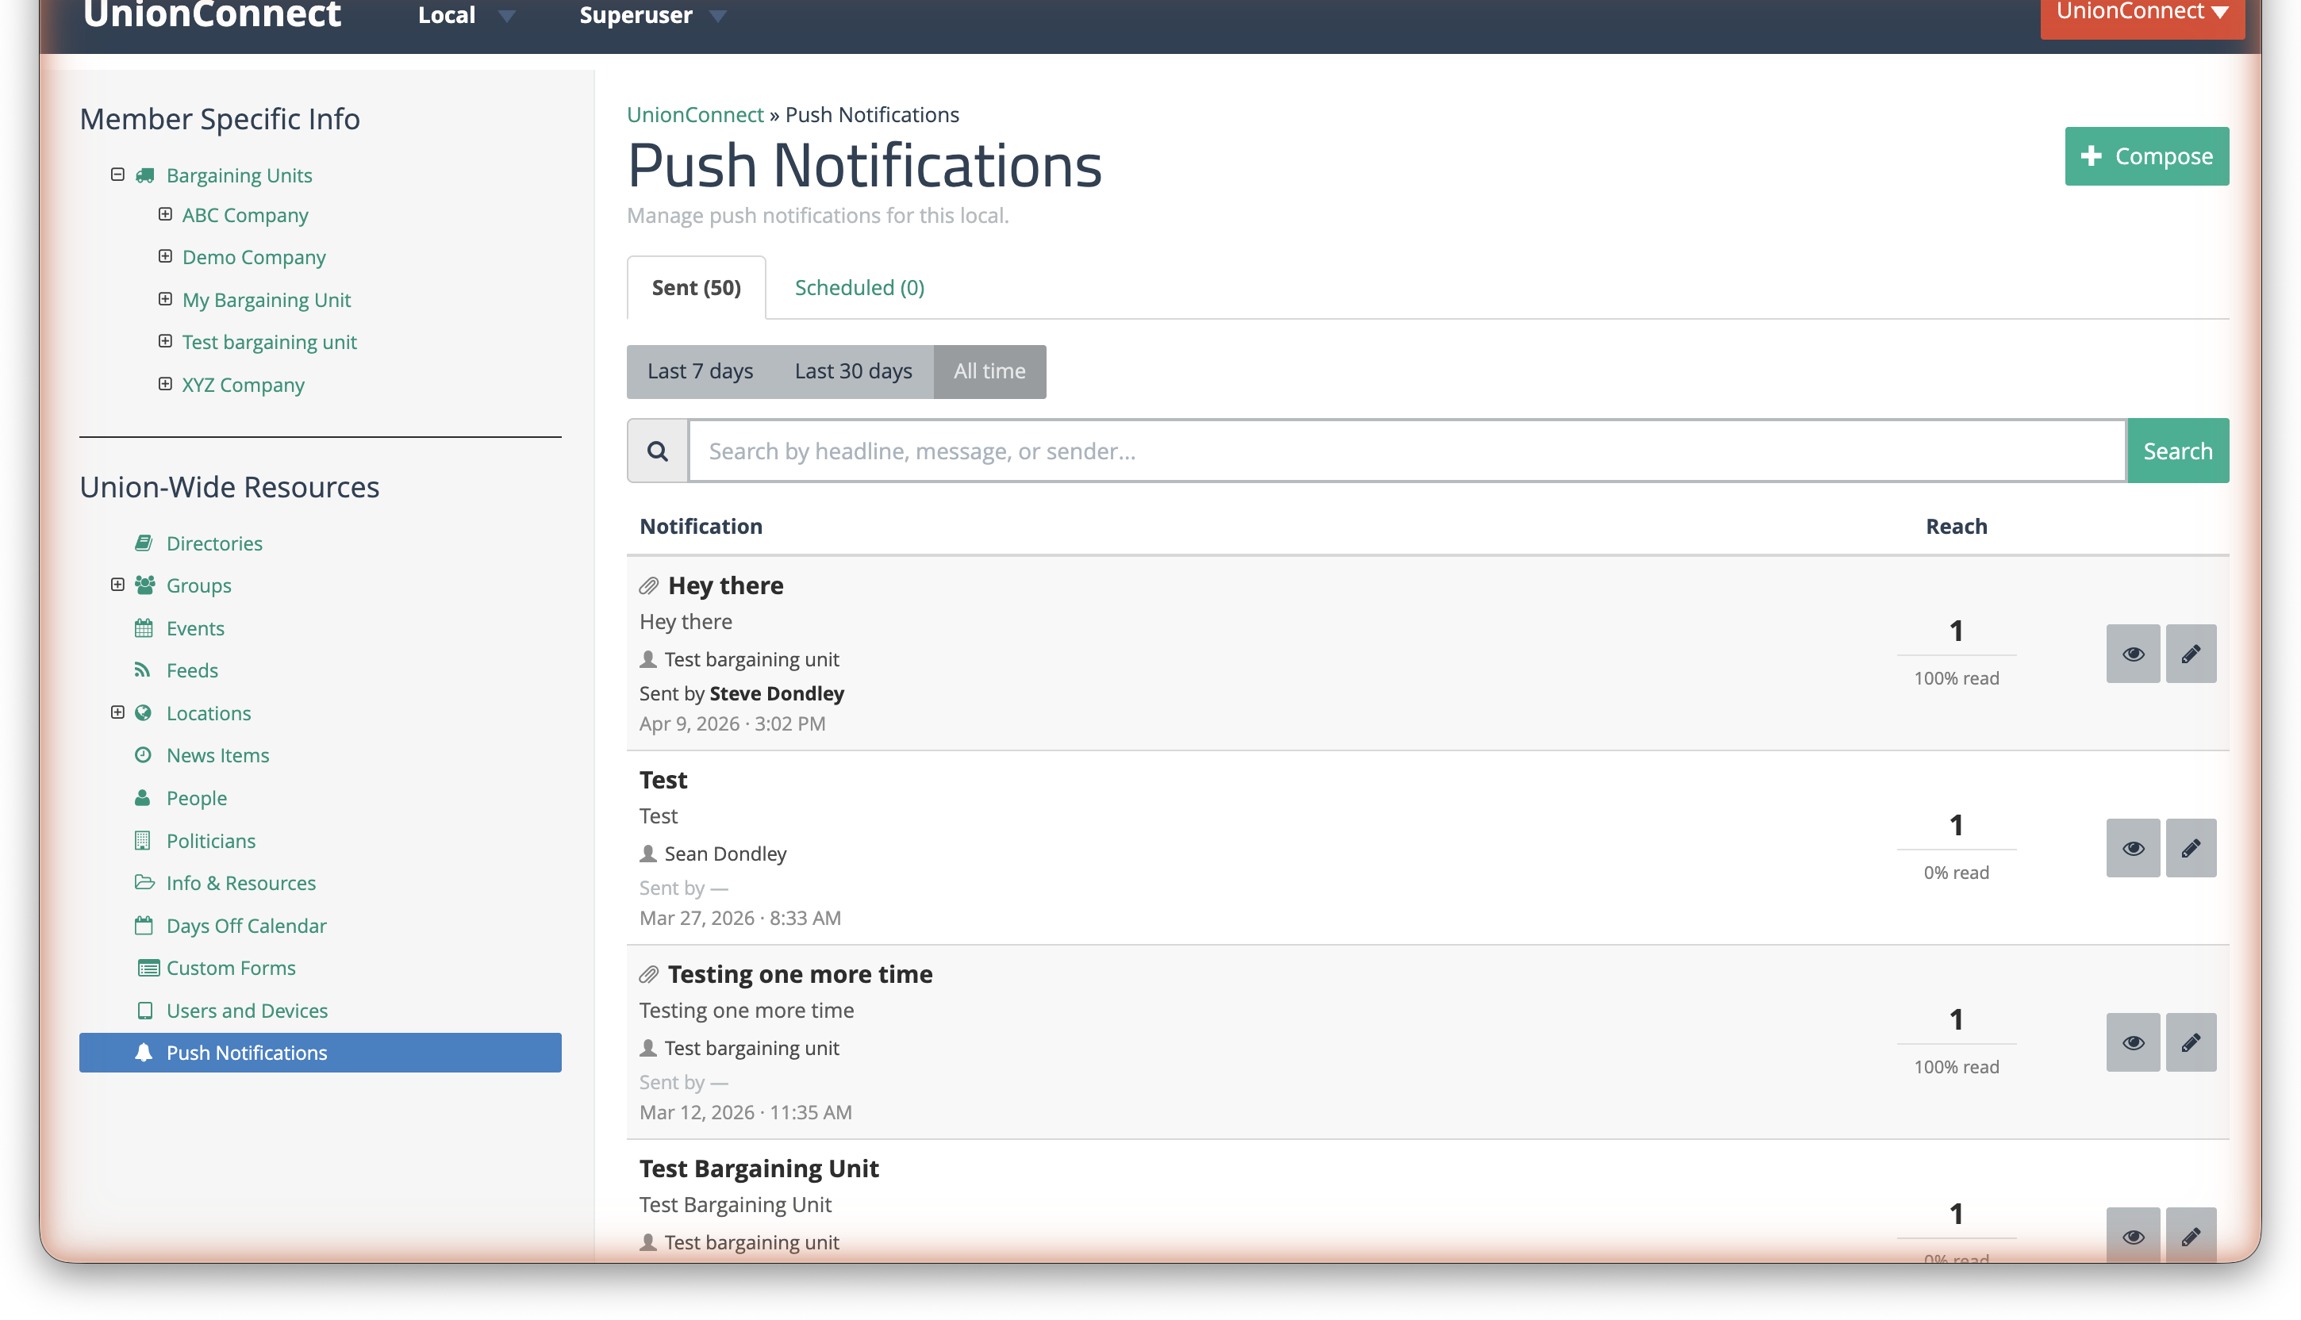Screen dimensions: 2301x1320
Task: Edit the 'Test' notification with pencil icon
Action: tap(2191, 848)
